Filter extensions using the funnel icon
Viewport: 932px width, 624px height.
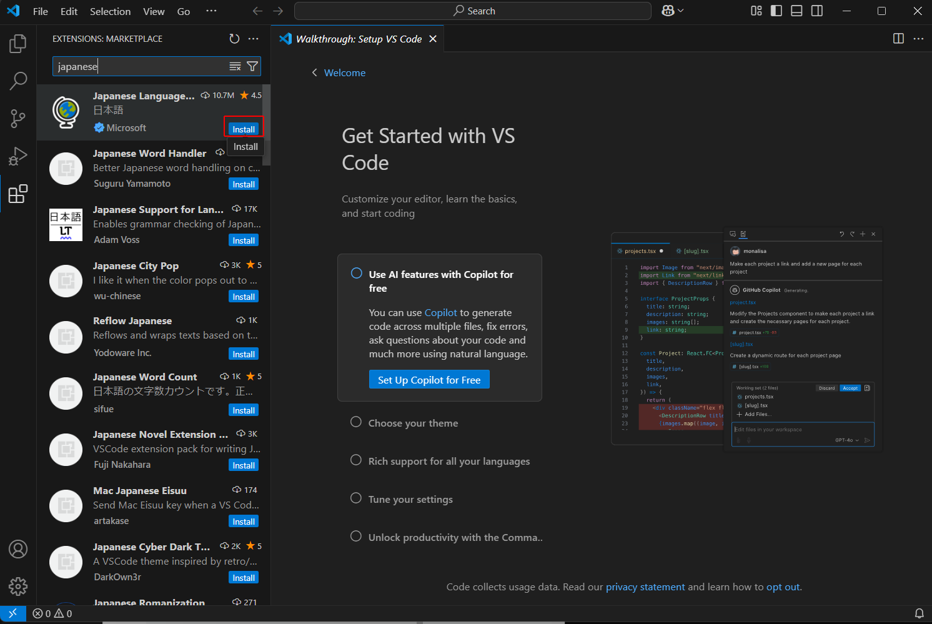(252, 66)
